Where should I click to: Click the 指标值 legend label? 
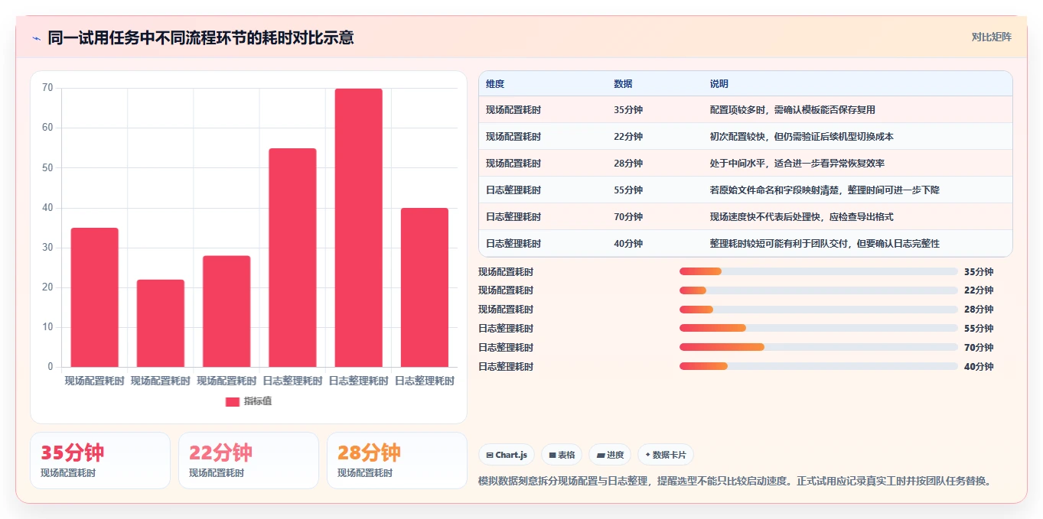(x=258, y=401)
